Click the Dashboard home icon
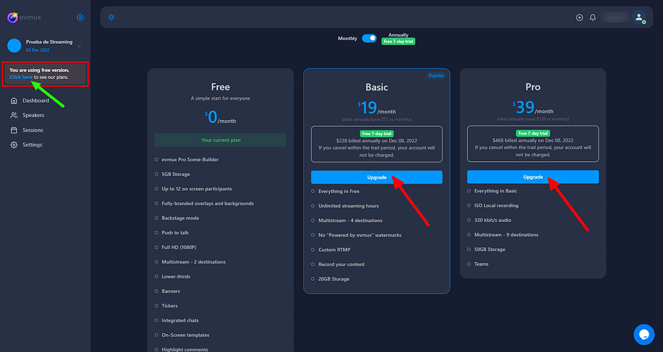 [14, 100]
